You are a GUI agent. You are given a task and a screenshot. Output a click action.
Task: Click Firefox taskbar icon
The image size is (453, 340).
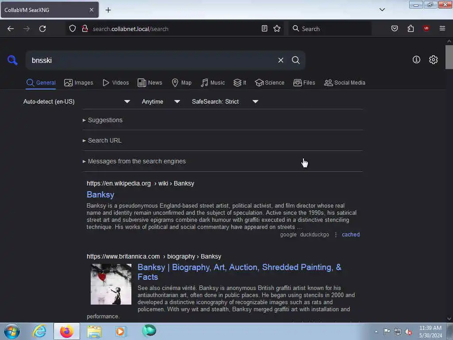(x=66, y=331)
